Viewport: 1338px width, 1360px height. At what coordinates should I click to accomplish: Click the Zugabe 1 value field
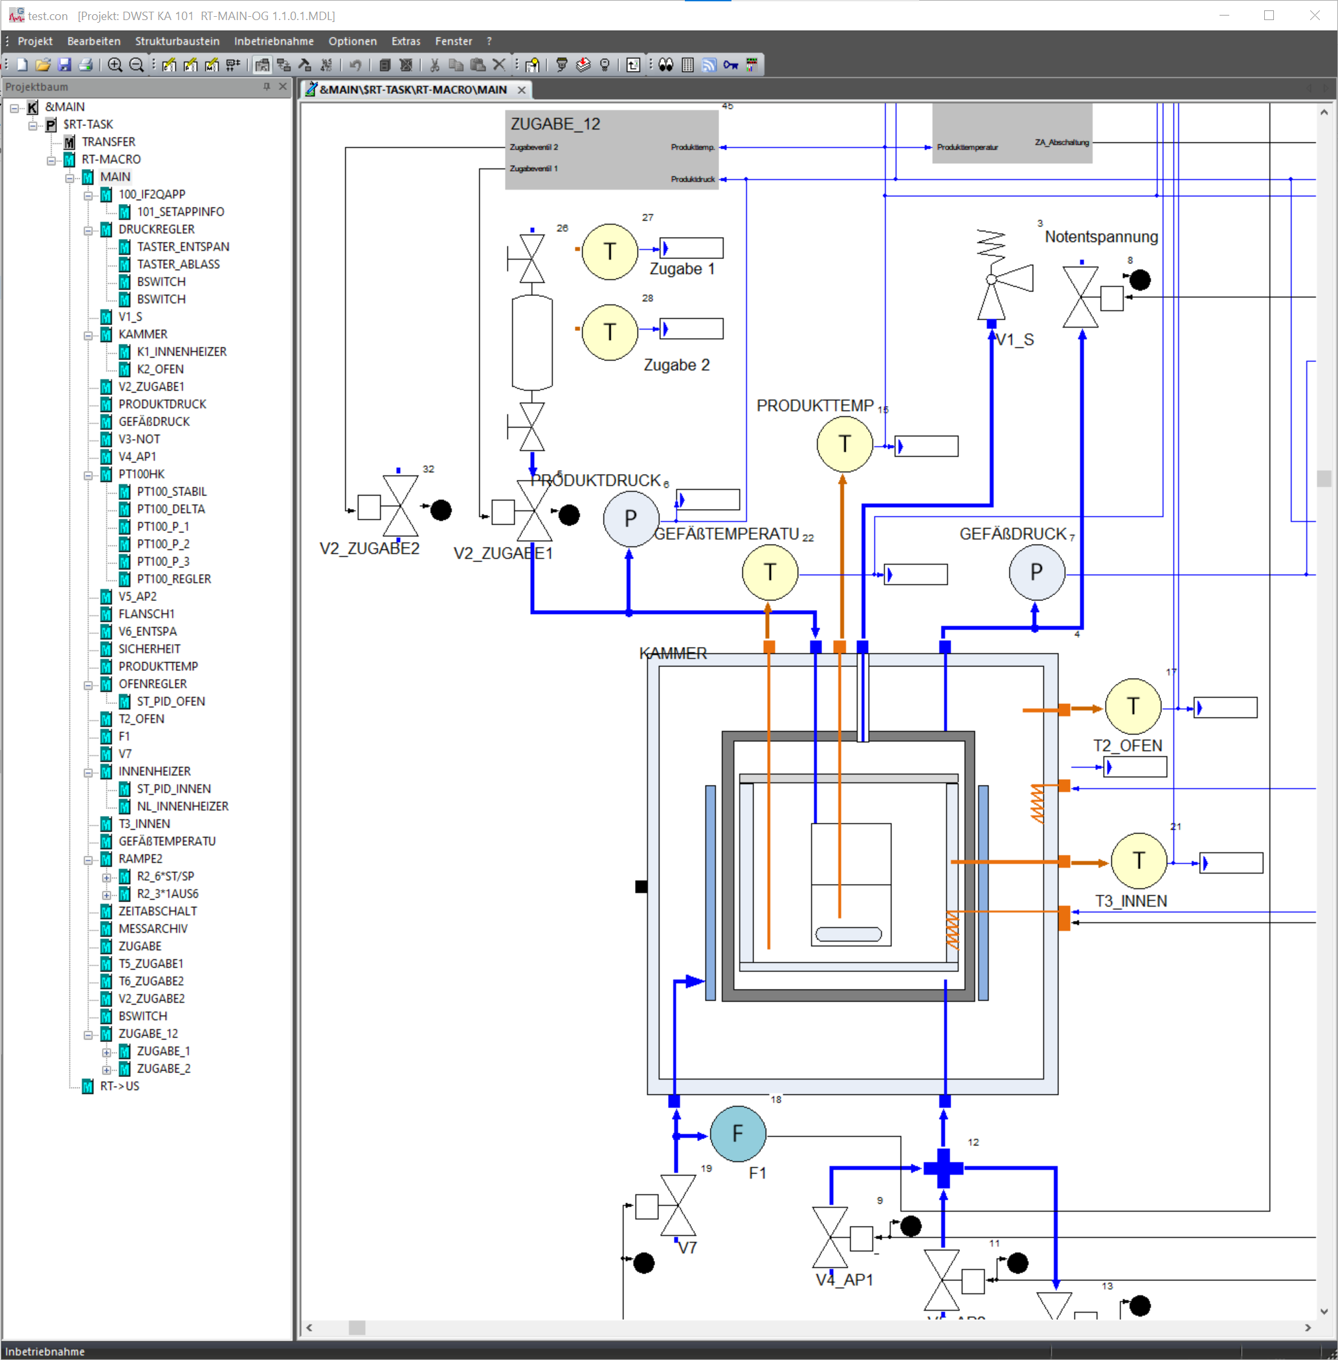691,247
